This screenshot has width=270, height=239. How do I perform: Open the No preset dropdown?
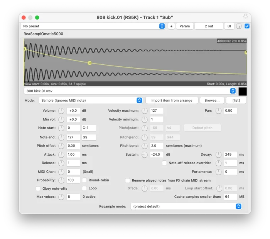pos(93,26)
